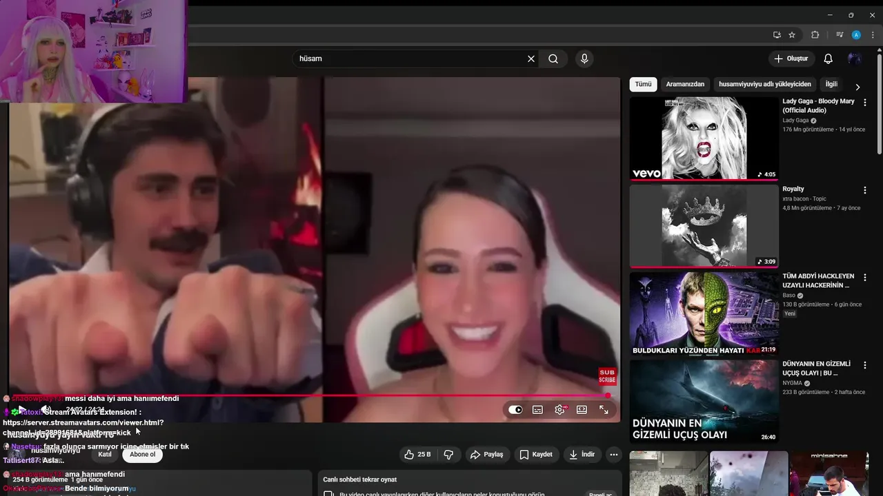This screenshot has height=496, width=883.
Task: Open the alien hacker video thumbnail
Action: point(704,313)
